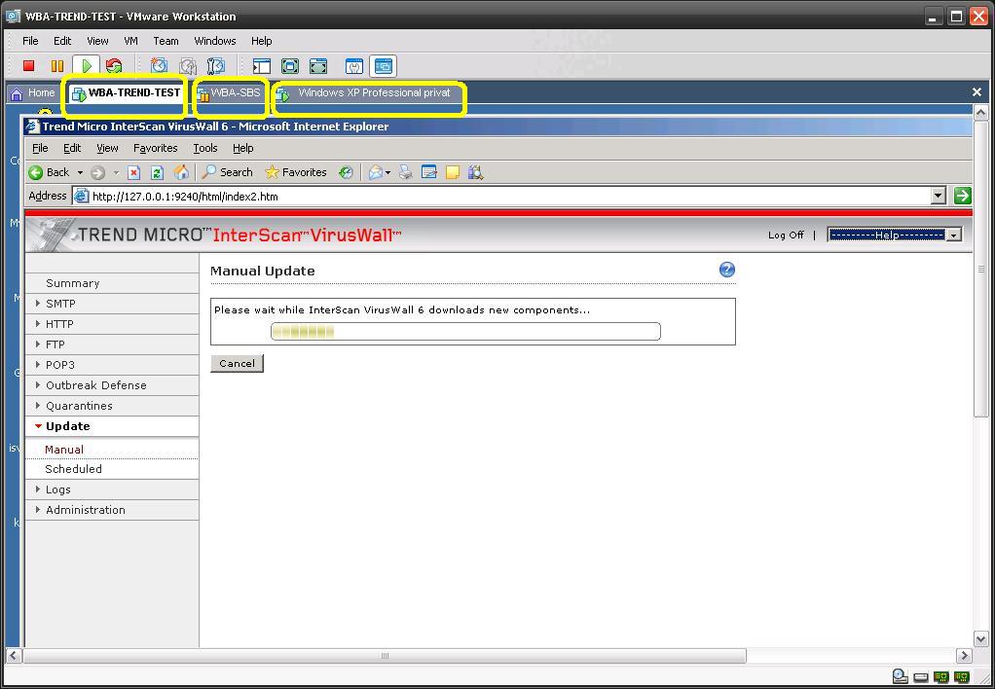The width and height of the screenshot is (995, 689).
Task: Open the History icon in IE toolbar
Action: coord(346,172)
